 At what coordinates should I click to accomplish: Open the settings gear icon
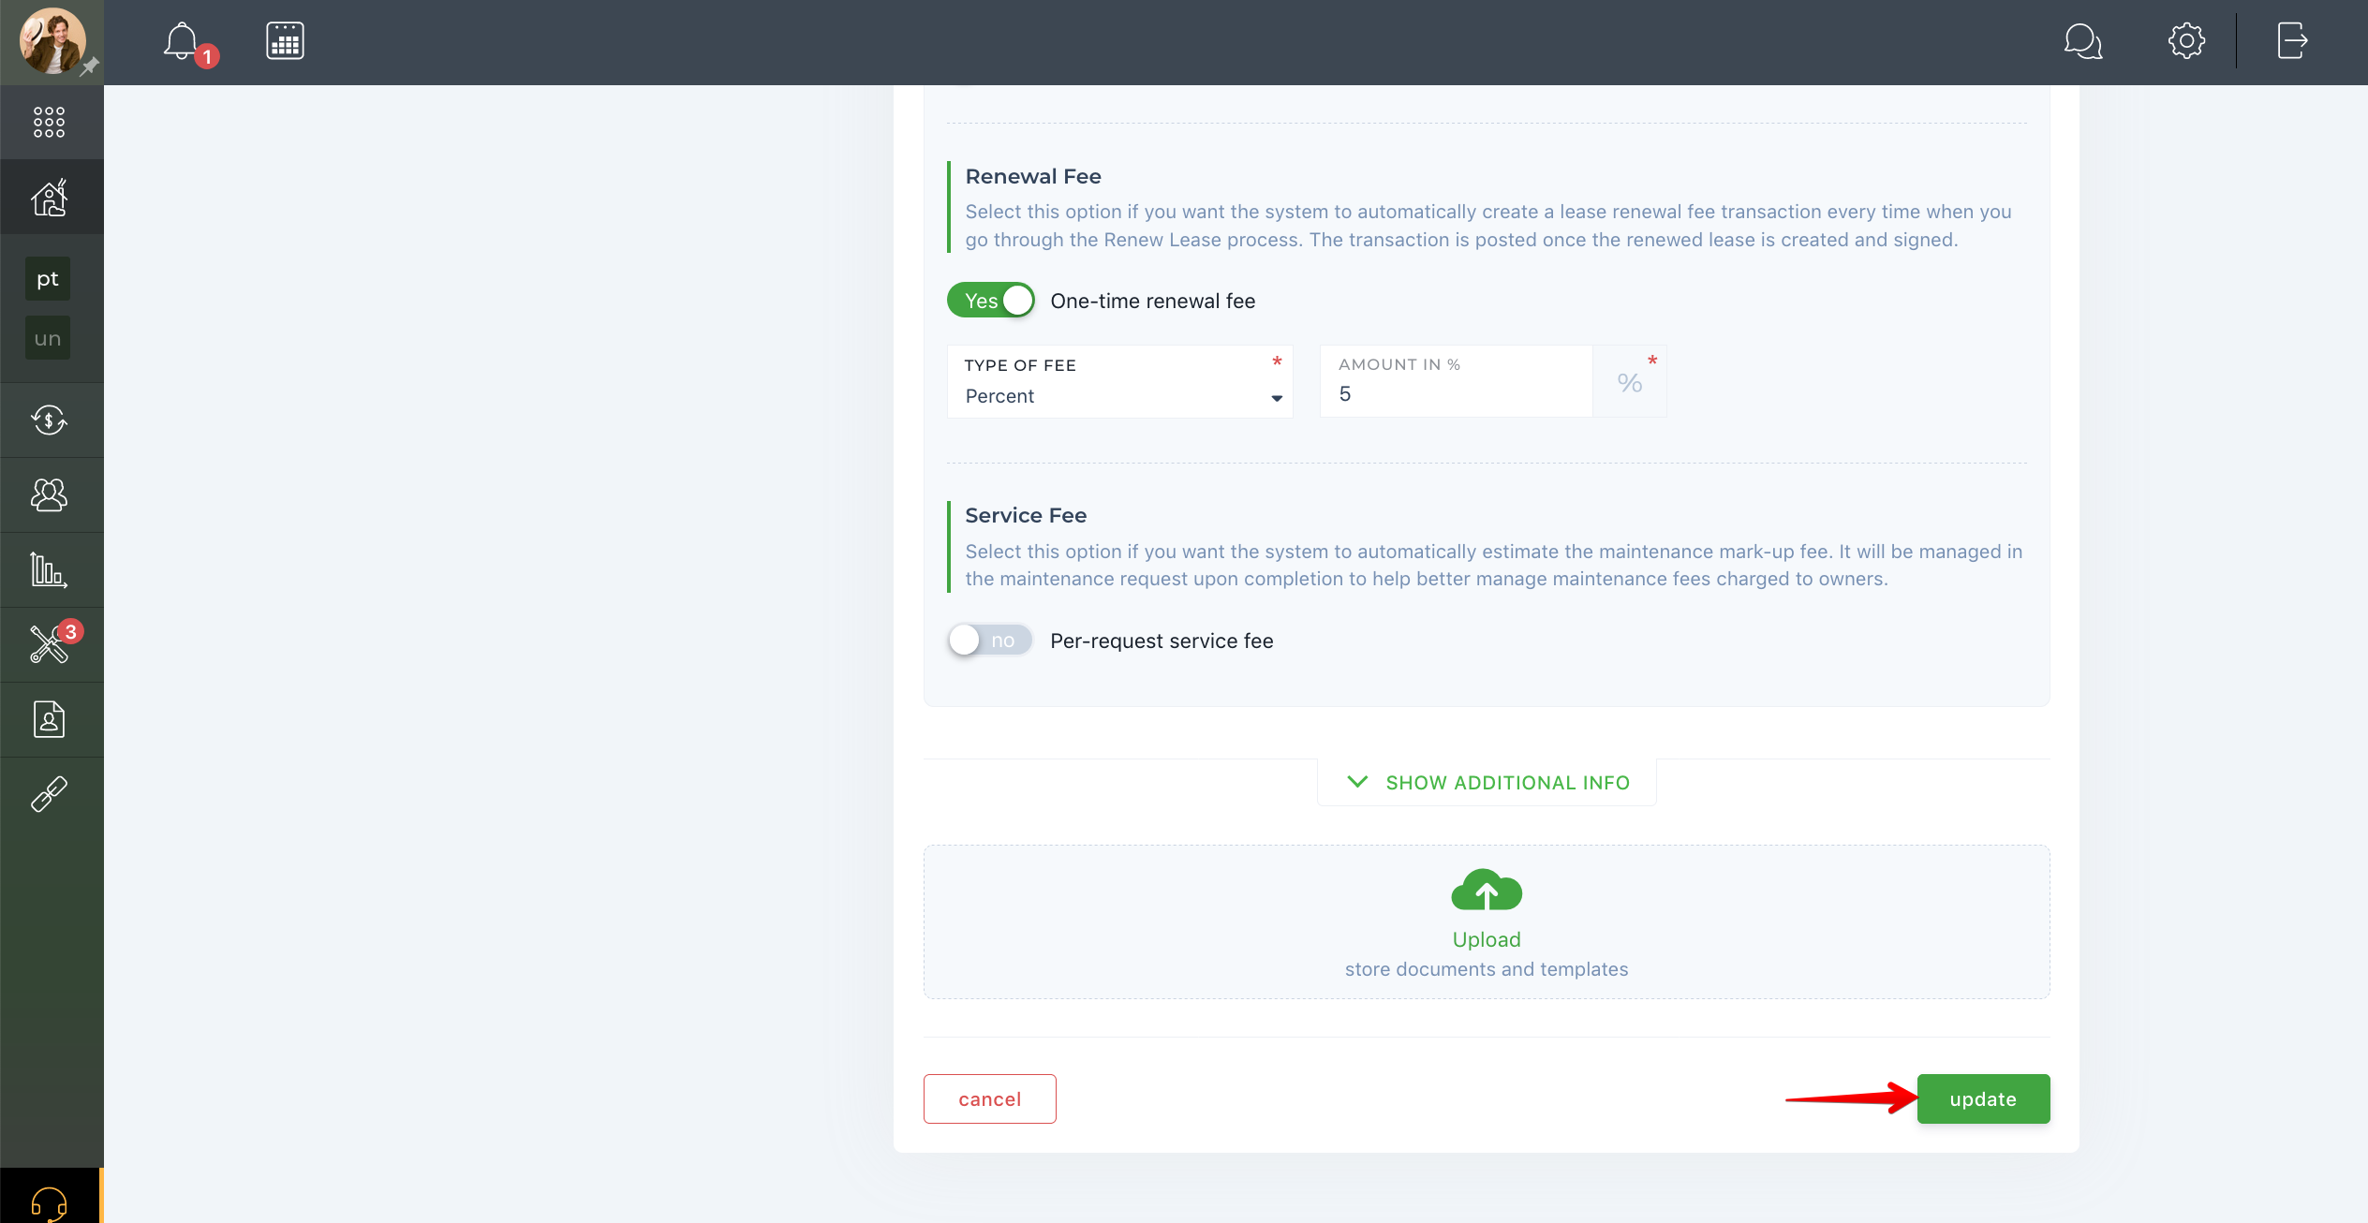click(x=2186, y=41)
